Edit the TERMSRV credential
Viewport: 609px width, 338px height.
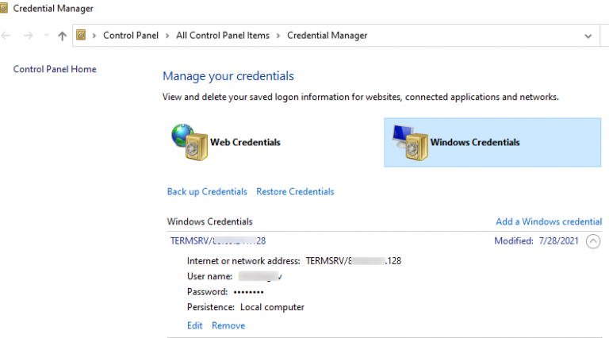click(x=194, y=325)
